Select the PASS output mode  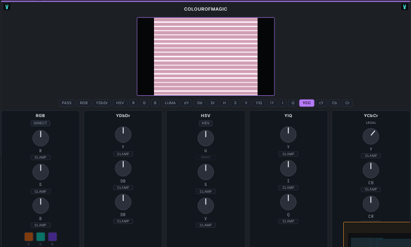(x=67, y=103)
